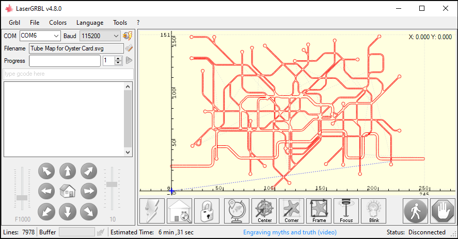Open the Baud rate dropdown
The height and width of the screenshot is (239, 458).
pos(116,36)
